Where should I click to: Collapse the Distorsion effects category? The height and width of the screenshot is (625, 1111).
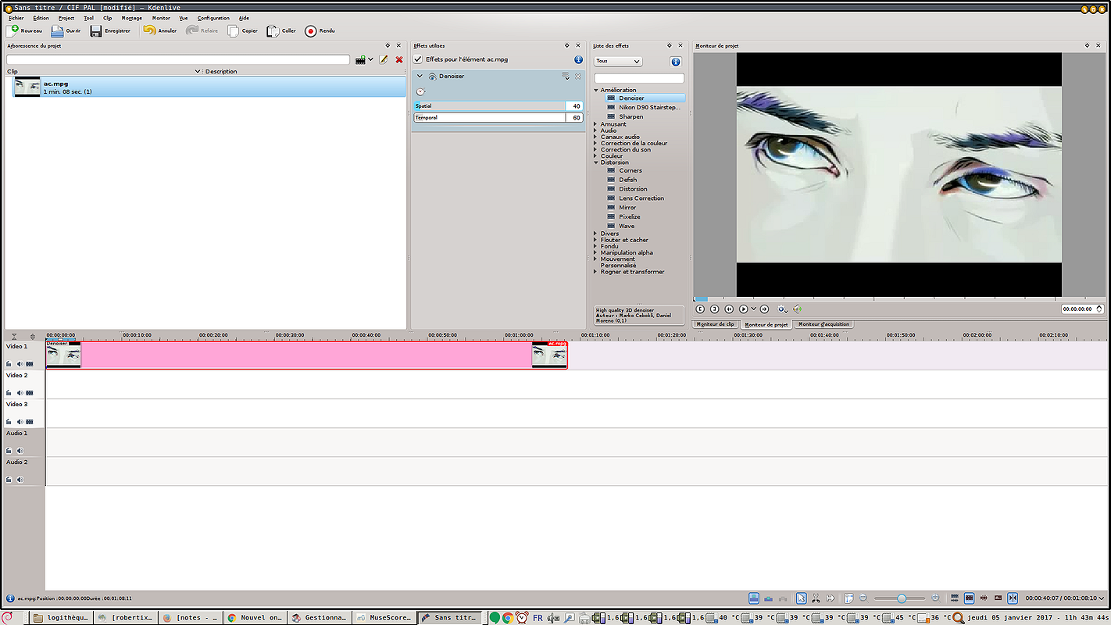596,162
